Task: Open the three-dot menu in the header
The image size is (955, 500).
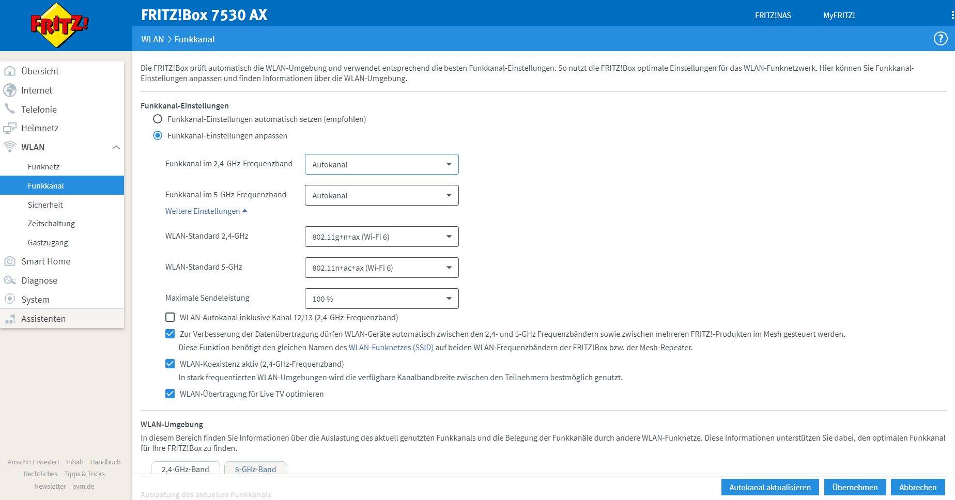Action: [952, 15]
